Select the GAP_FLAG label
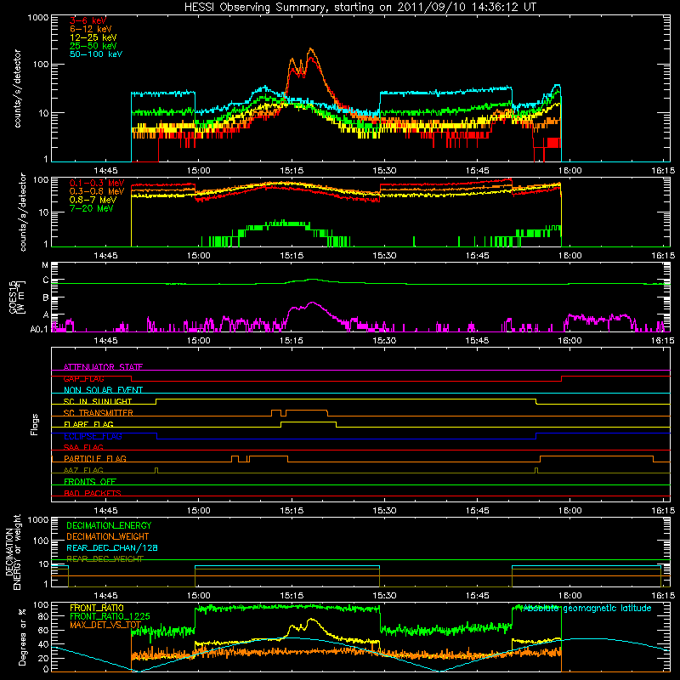 (83, 378)
